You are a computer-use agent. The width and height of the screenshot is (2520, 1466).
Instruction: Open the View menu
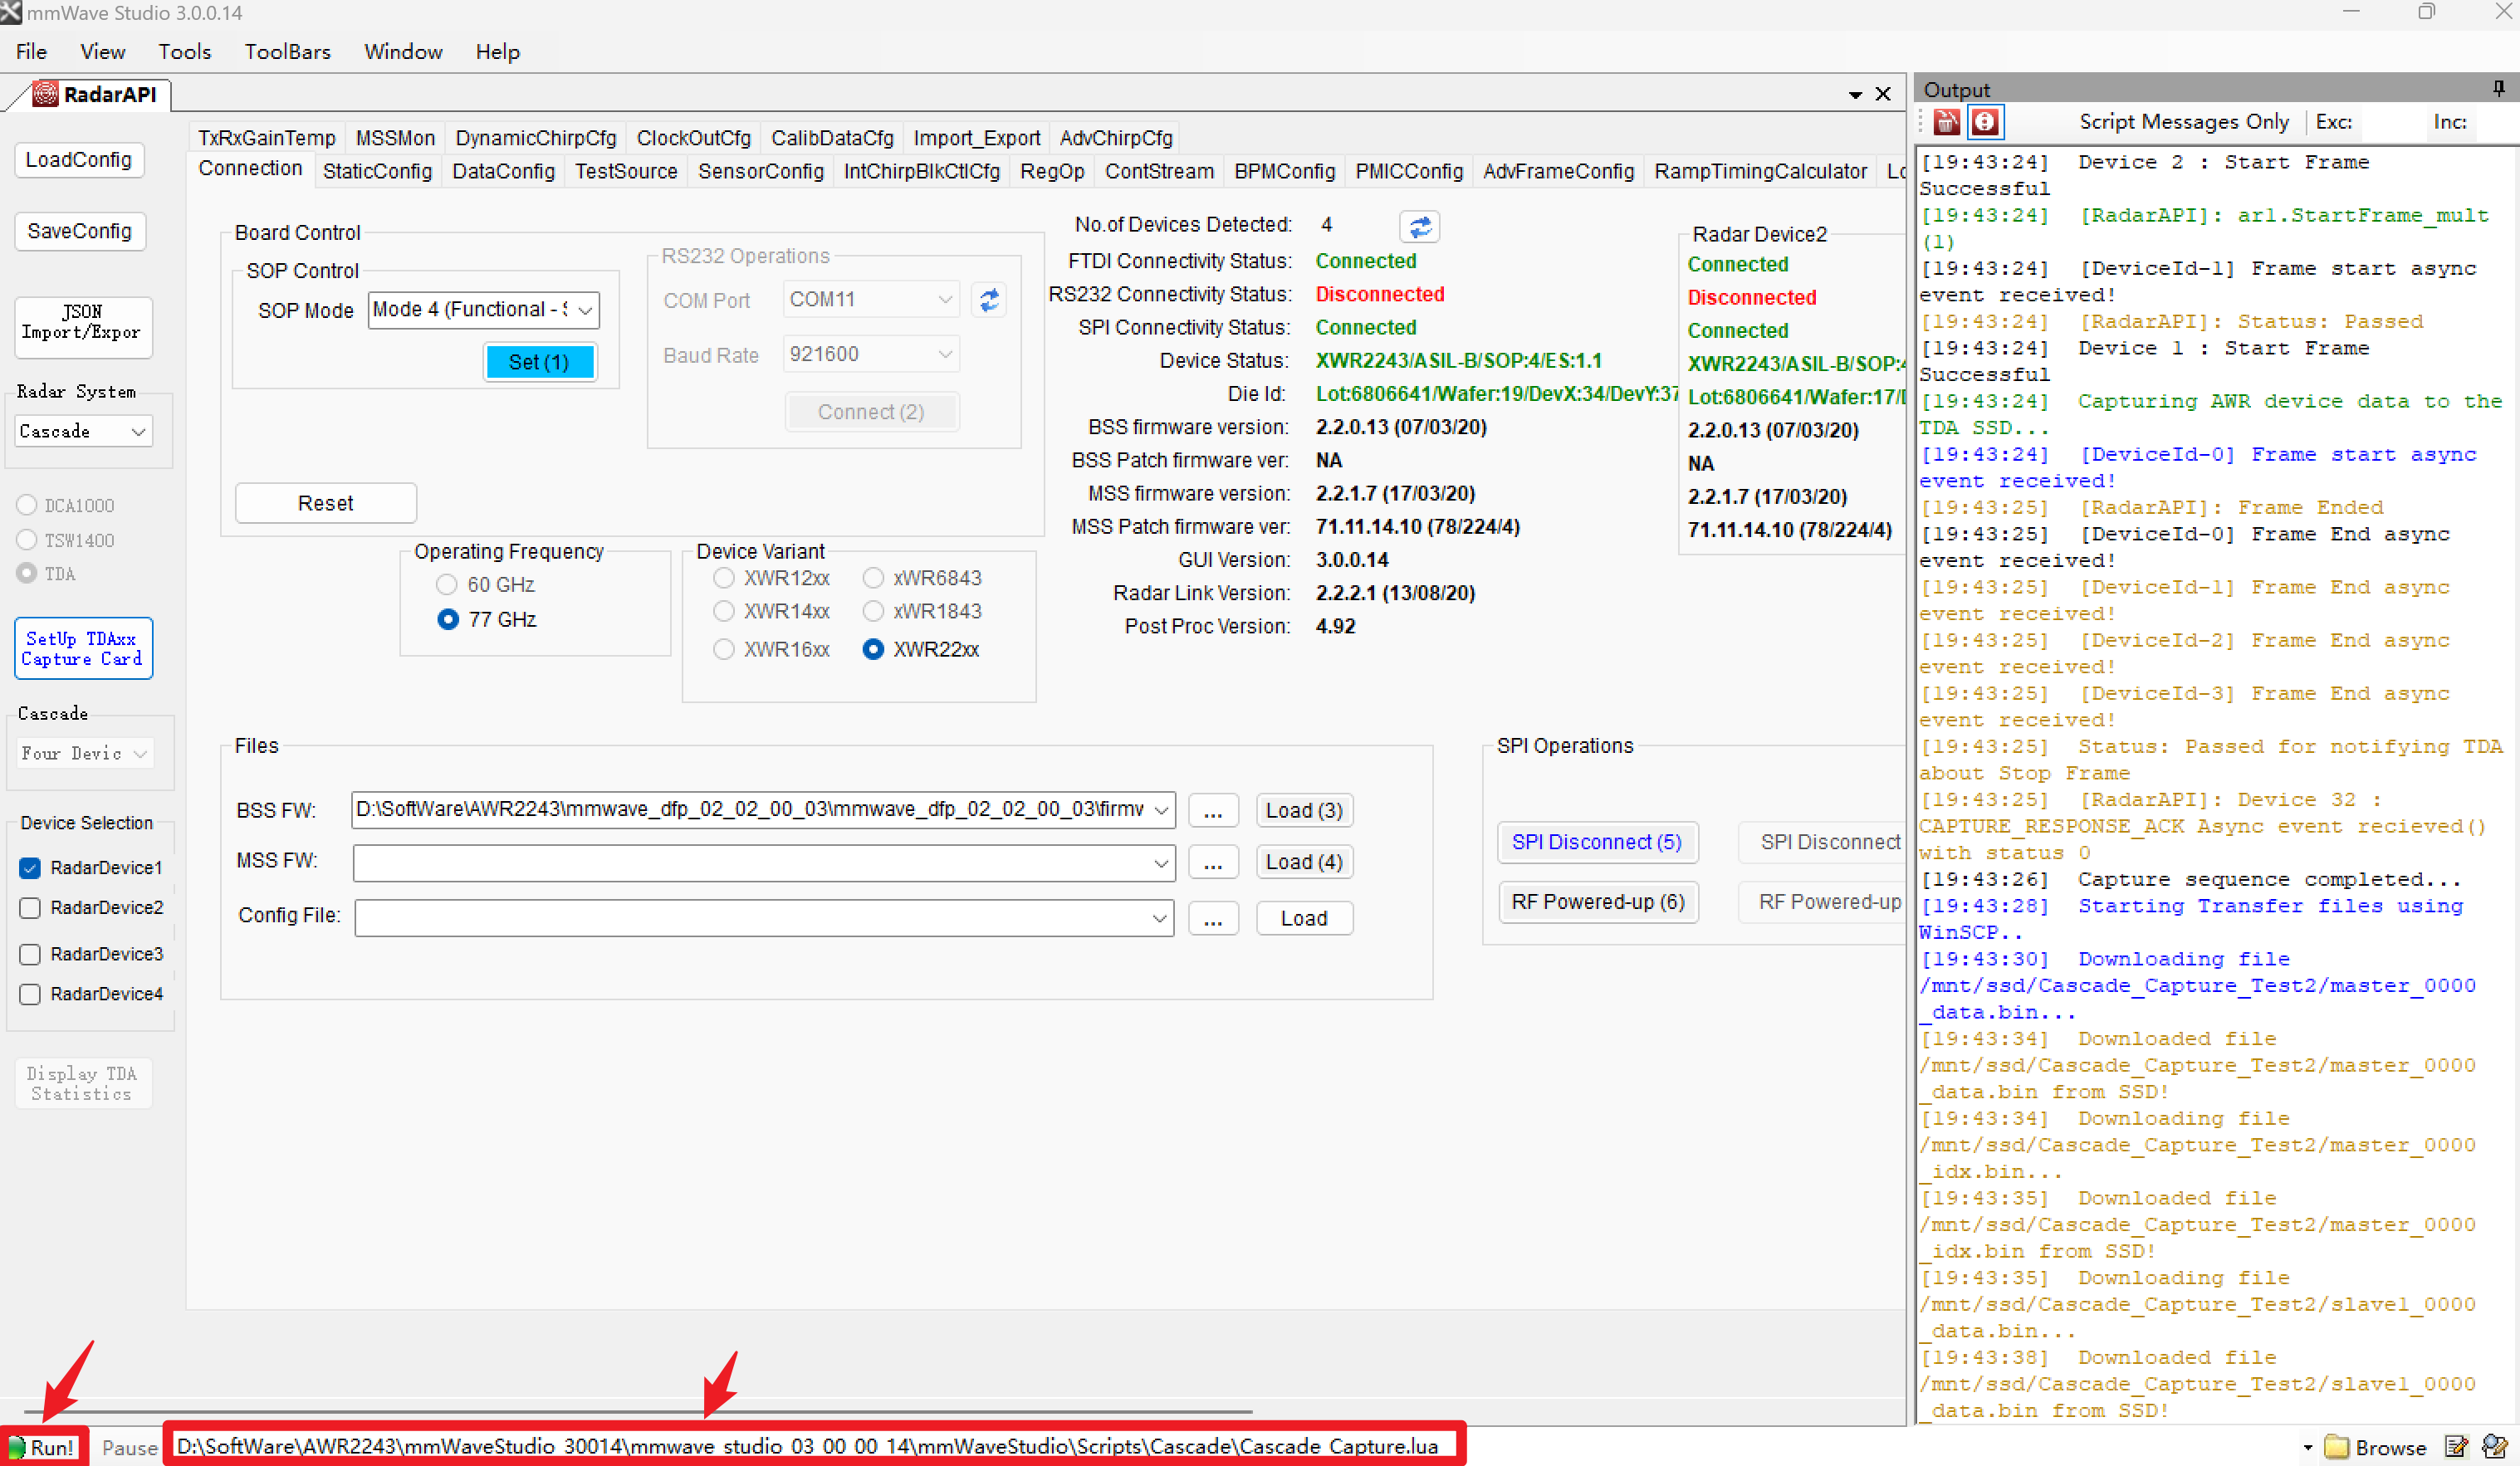(102, 51)
